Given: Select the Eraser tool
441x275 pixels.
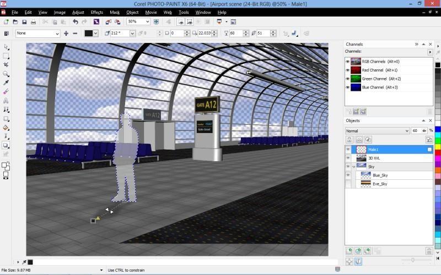Looking at the screenshot, I should 6,91.
